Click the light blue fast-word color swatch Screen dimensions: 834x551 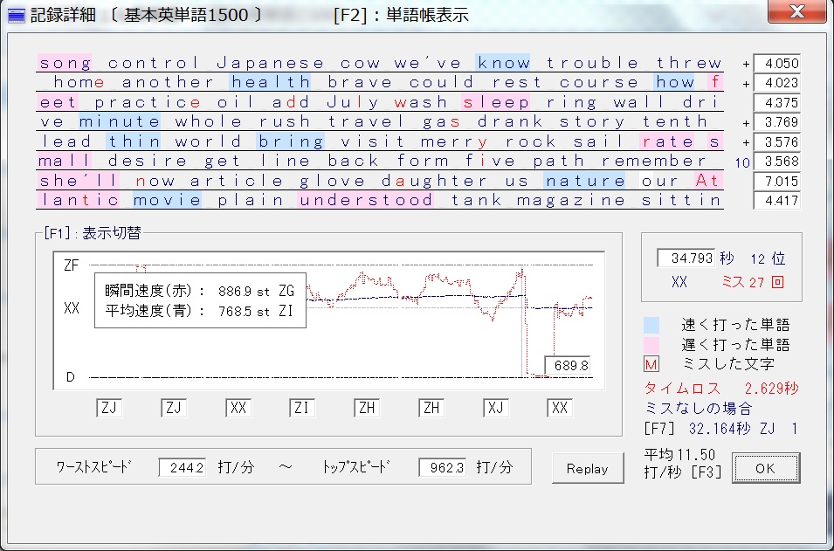click(x=651, y=325)
